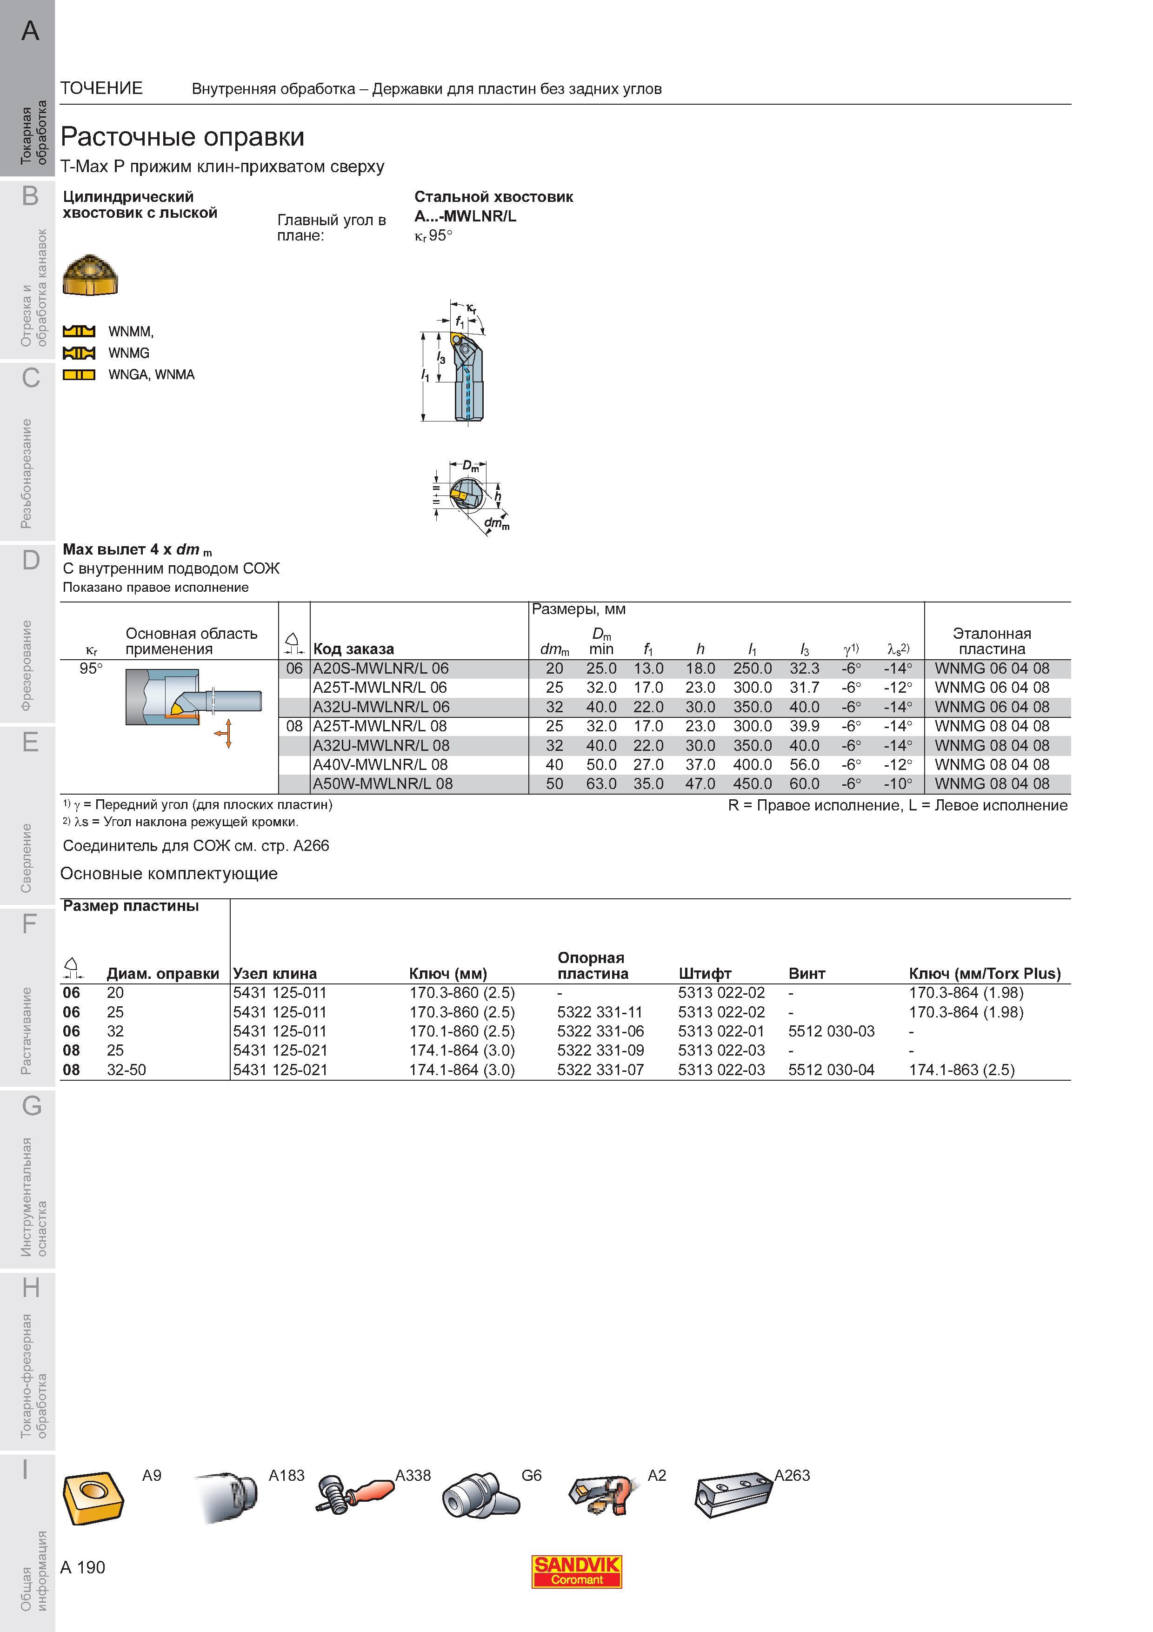The width and height of the screenshot is (1153, 1632).
Task: Click page reference A266 for coolant connector
Action: point(310,846)
